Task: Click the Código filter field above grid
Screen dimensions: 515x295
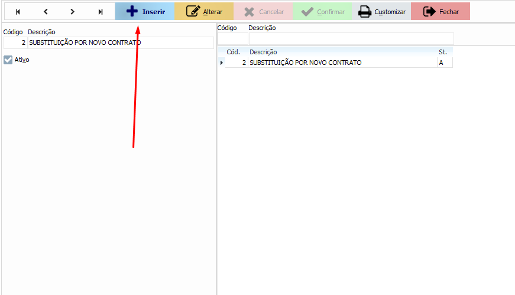Action: [x=232, y=38]
